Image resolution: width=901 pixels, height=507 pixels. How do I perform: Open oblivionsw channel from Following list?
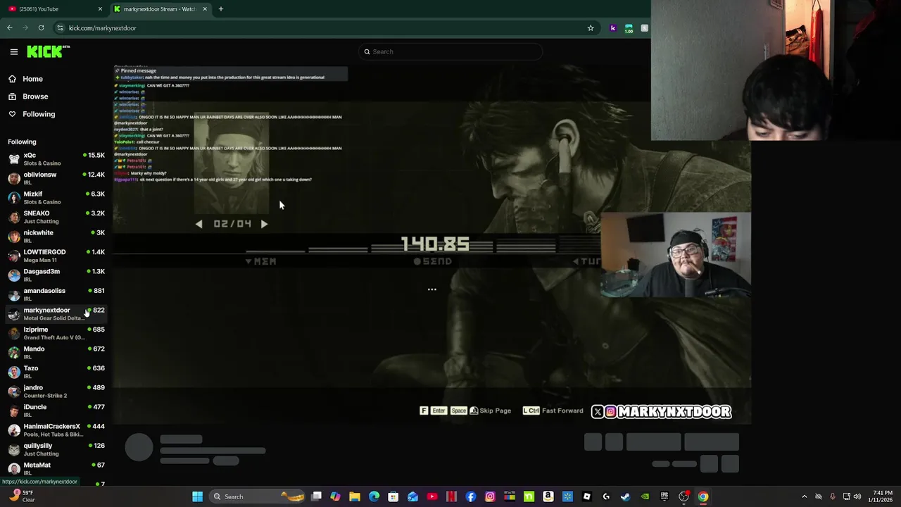[56, 178]
